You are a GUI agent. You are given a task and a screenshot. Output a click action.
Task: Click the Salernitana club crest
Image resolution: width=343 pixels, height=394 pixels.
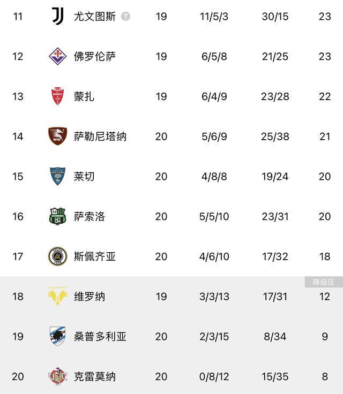click(x=57, y=137)
